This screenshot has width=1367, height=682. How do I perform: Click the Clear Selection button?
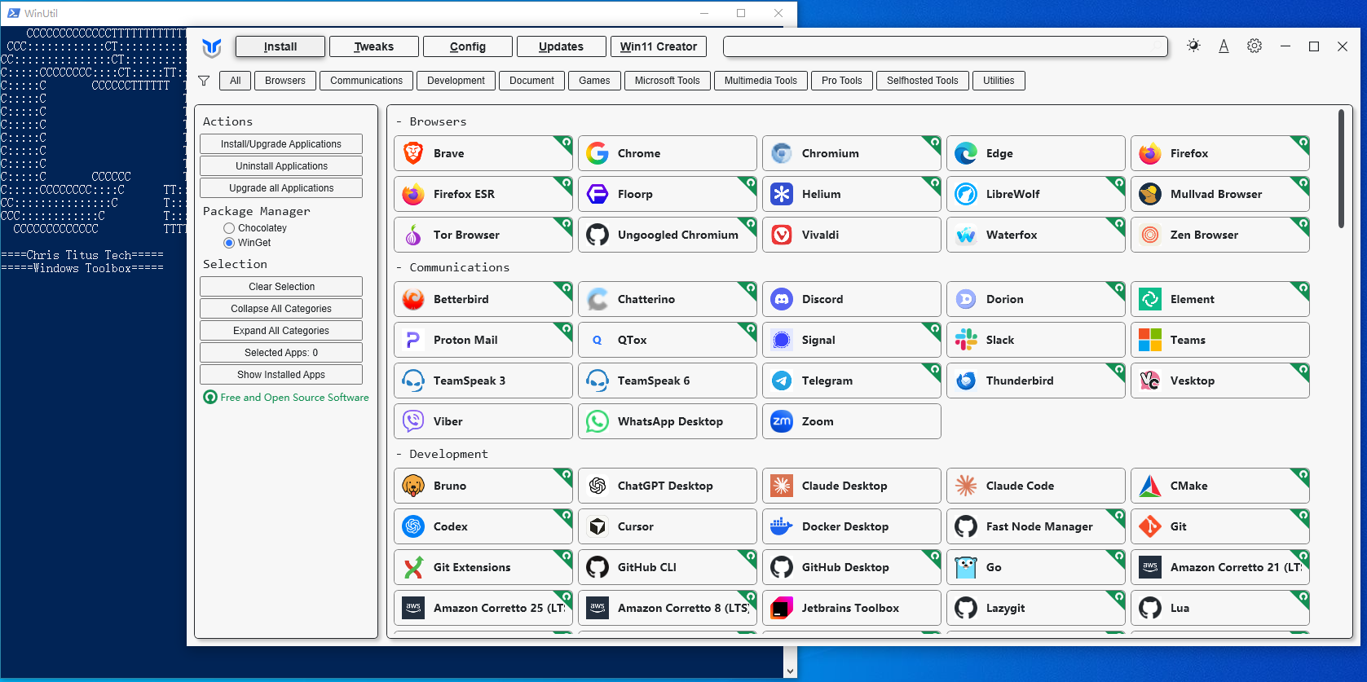[281, 287]
